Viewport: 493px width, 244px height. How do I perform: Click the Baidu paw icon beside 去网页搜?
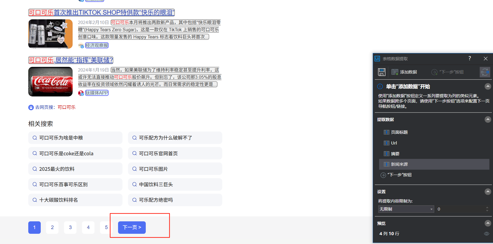[31, 107]
